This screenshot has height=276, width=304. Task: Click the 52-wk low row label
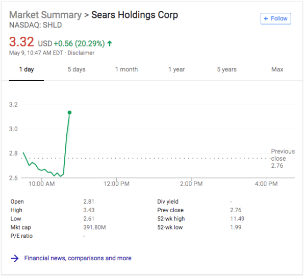[170, 227]
